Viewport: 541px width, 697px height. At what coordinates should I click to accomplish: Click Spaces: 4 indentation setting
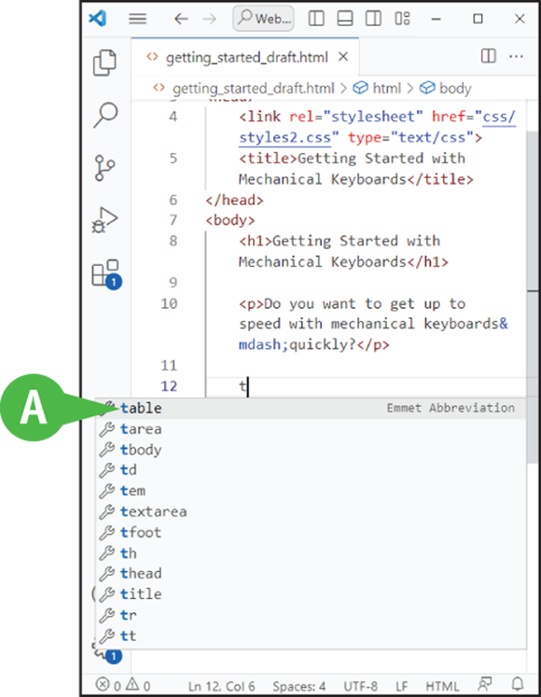[x=298, y=686]
